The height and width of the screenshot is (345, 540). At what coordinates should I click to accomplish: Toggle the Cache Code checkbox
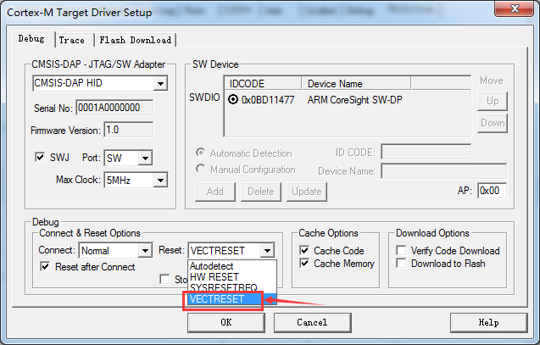click(304, 250)
